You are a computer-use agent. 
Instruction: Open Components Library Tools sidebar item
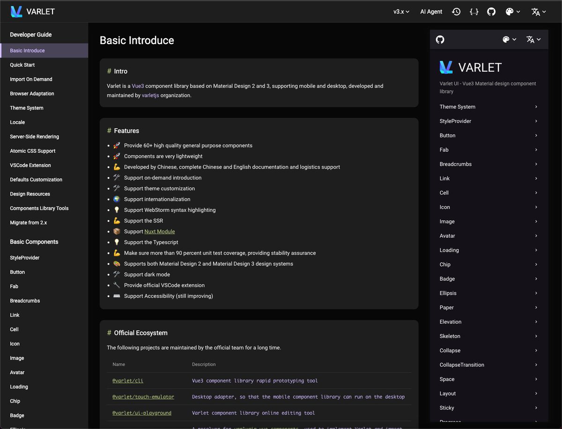tap(44, 208)
